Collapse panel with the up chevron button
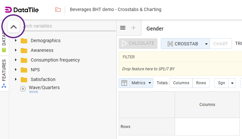Viewport: 242px width, 139px height. pyautogui.click(x=13, y=27)
